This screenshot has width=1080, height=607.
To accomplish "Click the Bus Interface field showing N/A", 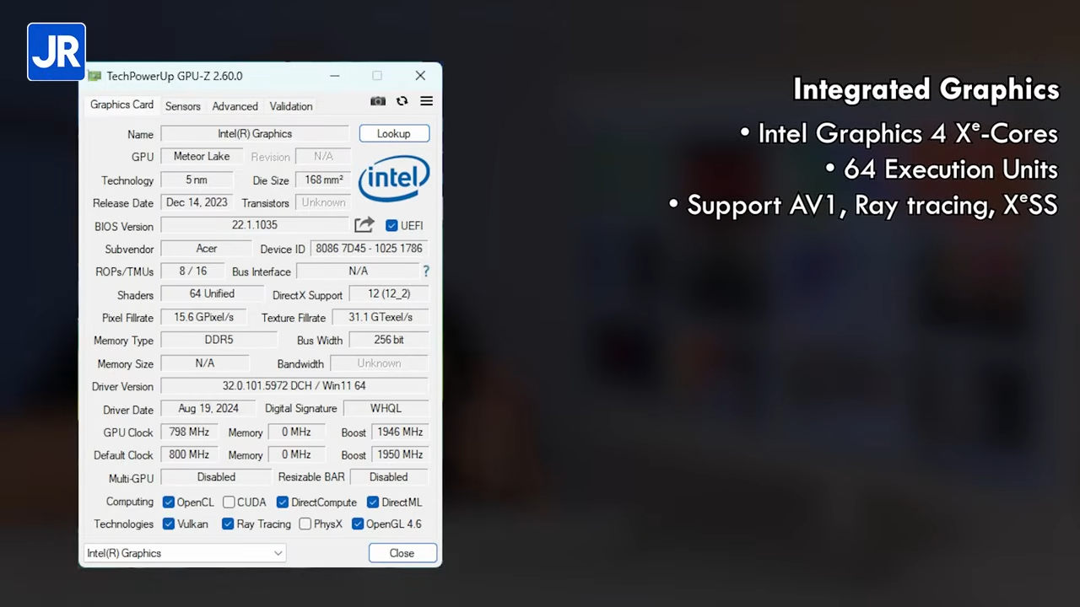I will click(x=358, y=271).
